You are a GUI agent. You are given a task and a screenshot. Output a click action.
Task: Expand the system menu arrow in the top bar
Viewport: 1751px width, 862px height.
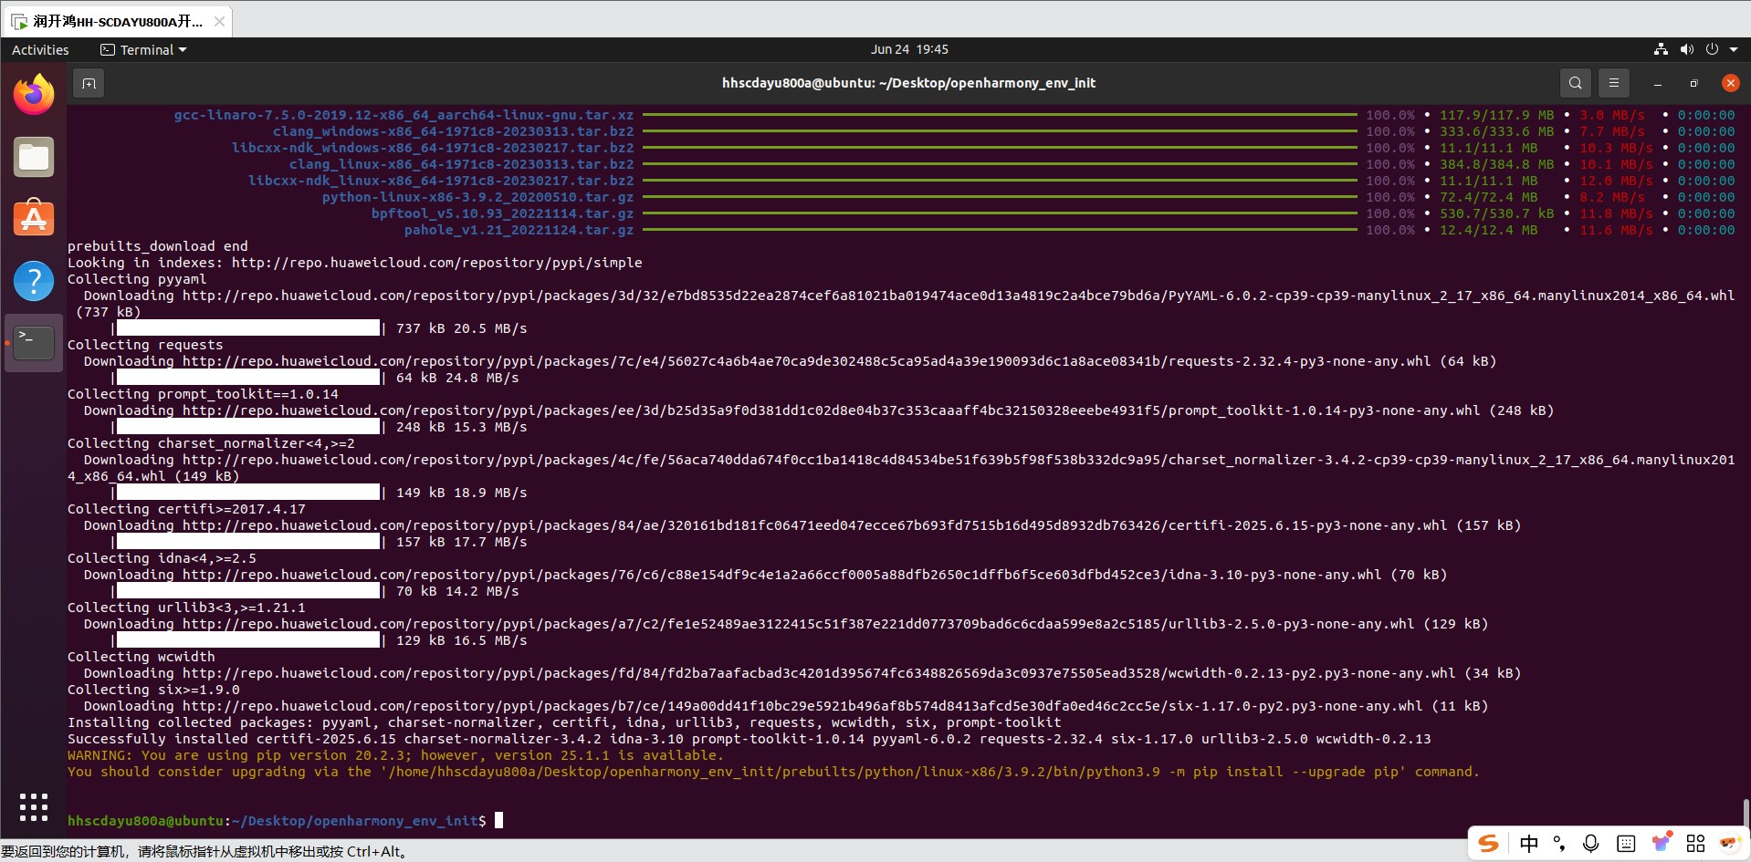tap(1734, 49)
